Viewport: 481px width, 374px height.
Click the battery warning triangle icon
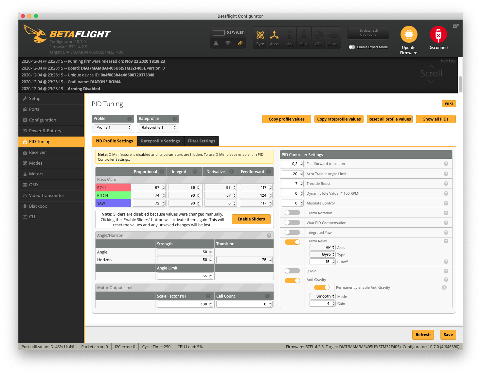coord(216,43)
